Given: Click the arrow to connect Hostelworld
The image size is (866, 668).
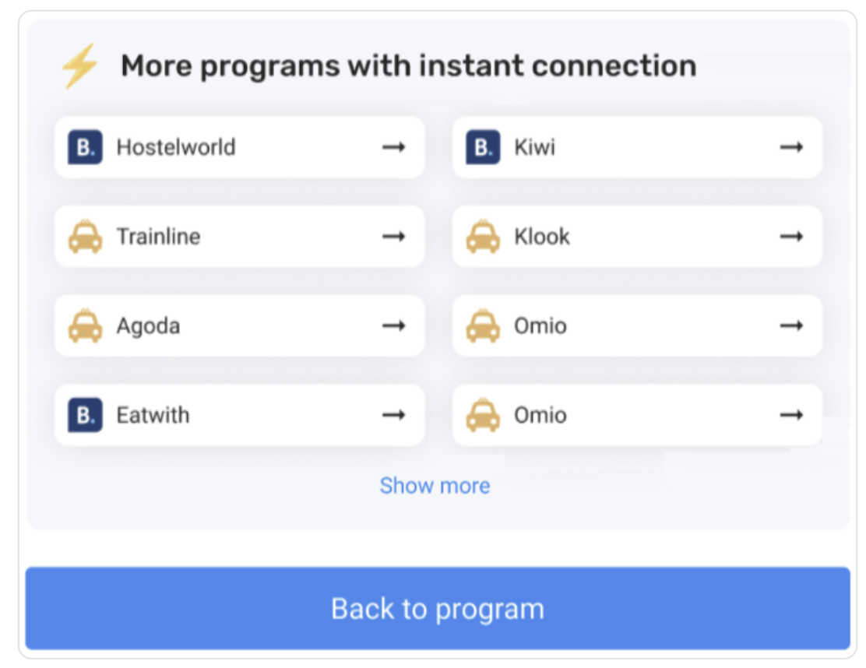Looking at the screenshot, I should coord(394,147).
